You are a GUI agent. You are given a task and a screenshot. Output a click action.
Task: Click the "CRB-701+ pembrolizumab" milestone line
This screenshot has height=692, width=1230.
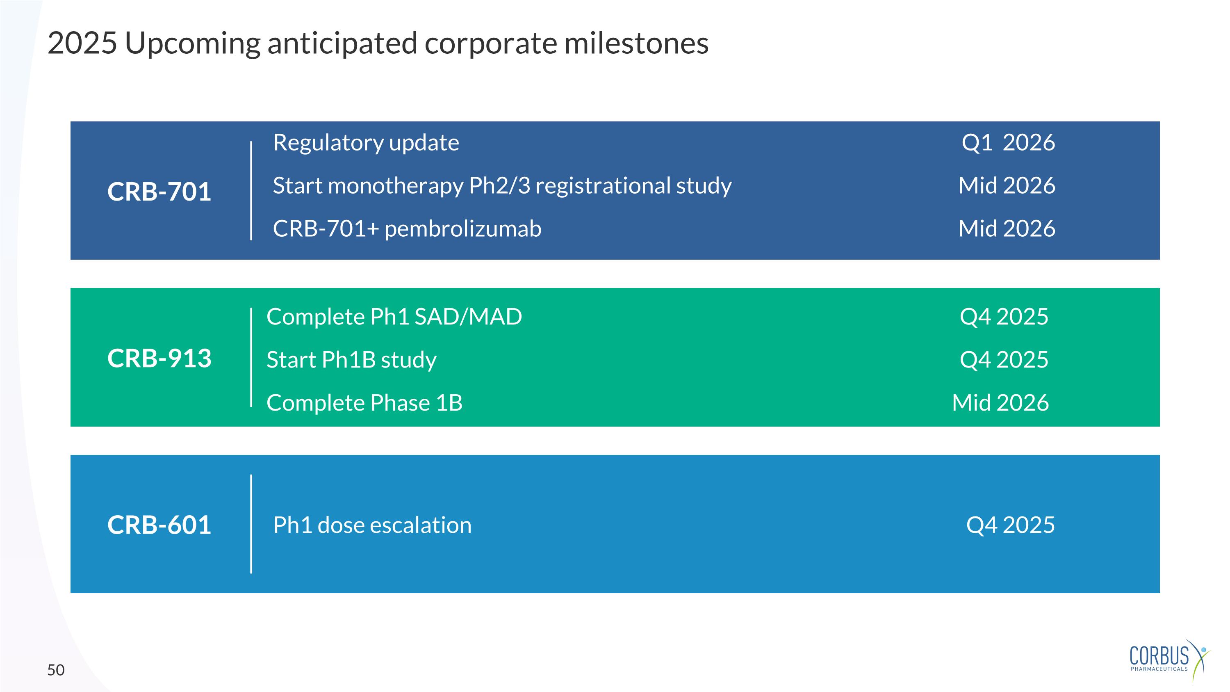(407, 228)
